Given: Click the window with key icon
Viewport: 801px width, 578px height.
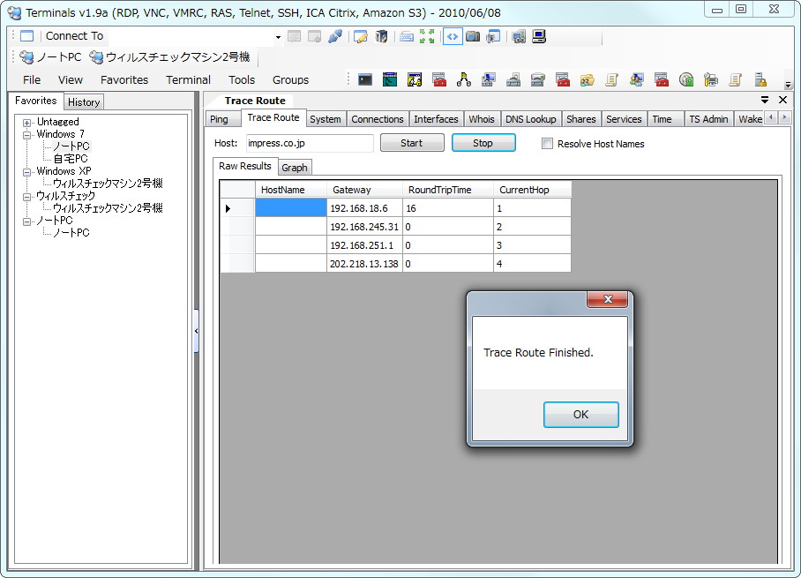Looking at the screenshot, I should (x=415, y=79).
